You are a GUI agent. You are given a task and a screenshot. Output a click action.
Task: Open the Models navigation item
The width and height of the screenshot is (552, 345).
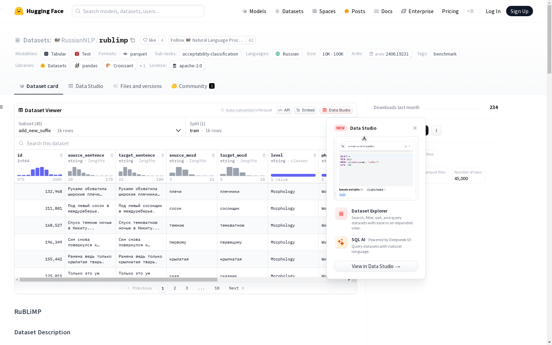point(254,11)
